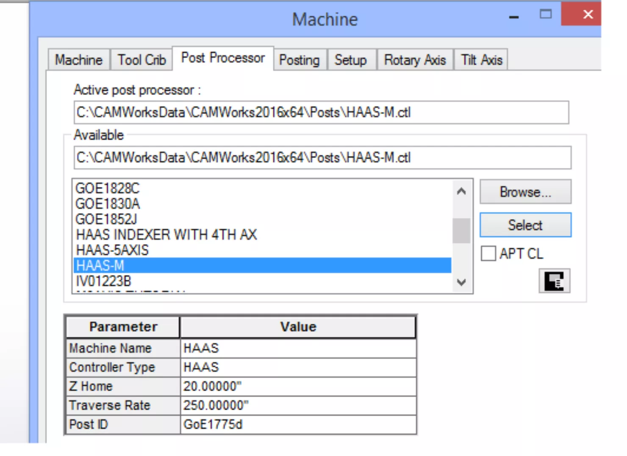Switch to the Machine tab
Screen dimensions: 627x456
tap(79, 60)
